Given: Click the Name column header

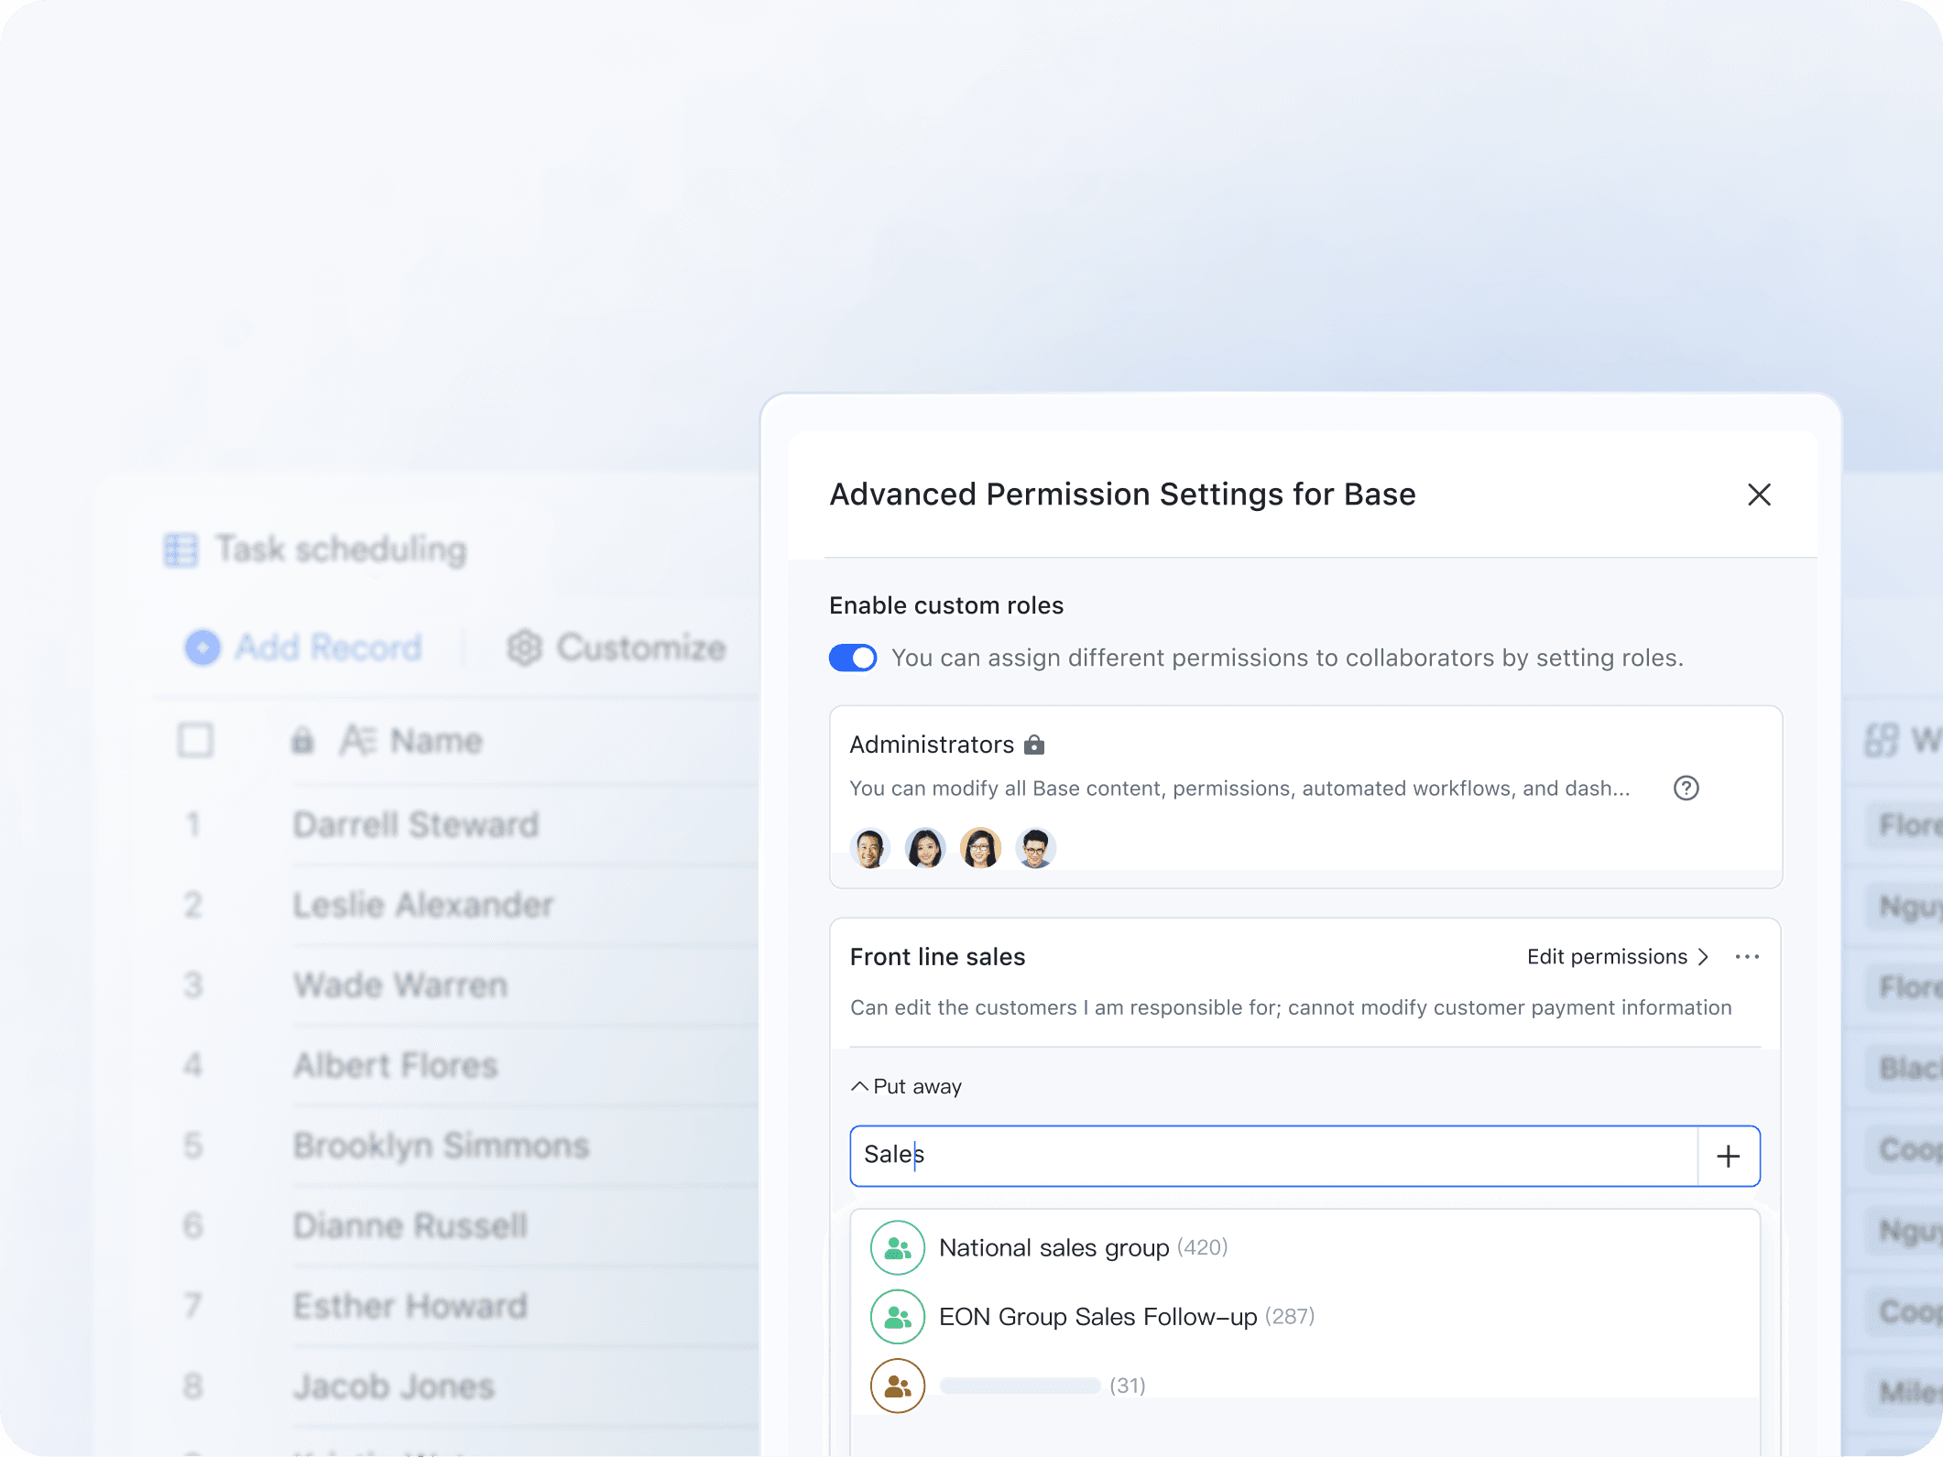Looking at the screenshot, I should coord(435,740).
